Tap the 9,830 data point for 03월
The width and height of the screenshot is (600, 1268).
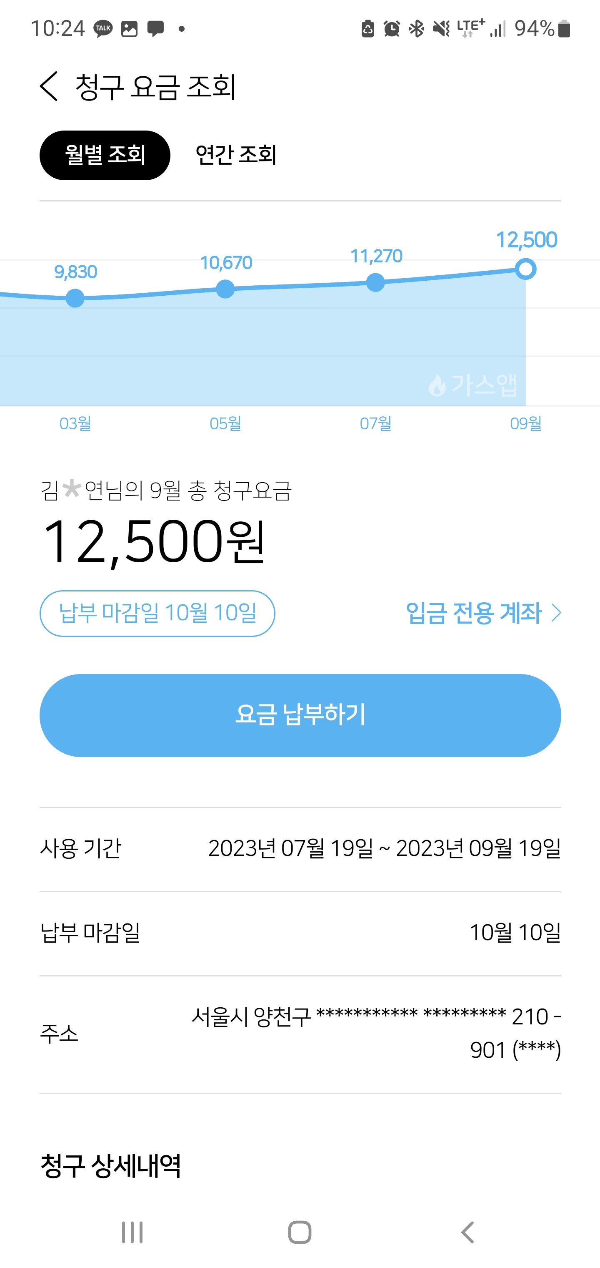click(x=75, y=298)
